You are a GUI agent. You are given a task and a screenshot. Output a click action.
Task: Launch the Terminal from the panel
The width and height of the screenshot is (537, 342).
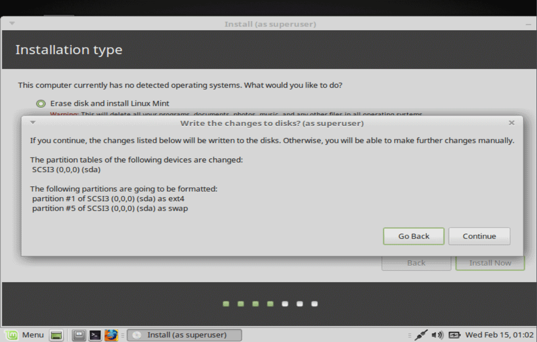click(x=95, y=335)
